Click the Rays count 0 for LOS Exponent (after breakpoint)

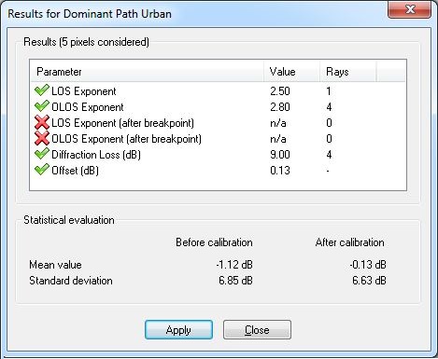[x=329, y=123]
